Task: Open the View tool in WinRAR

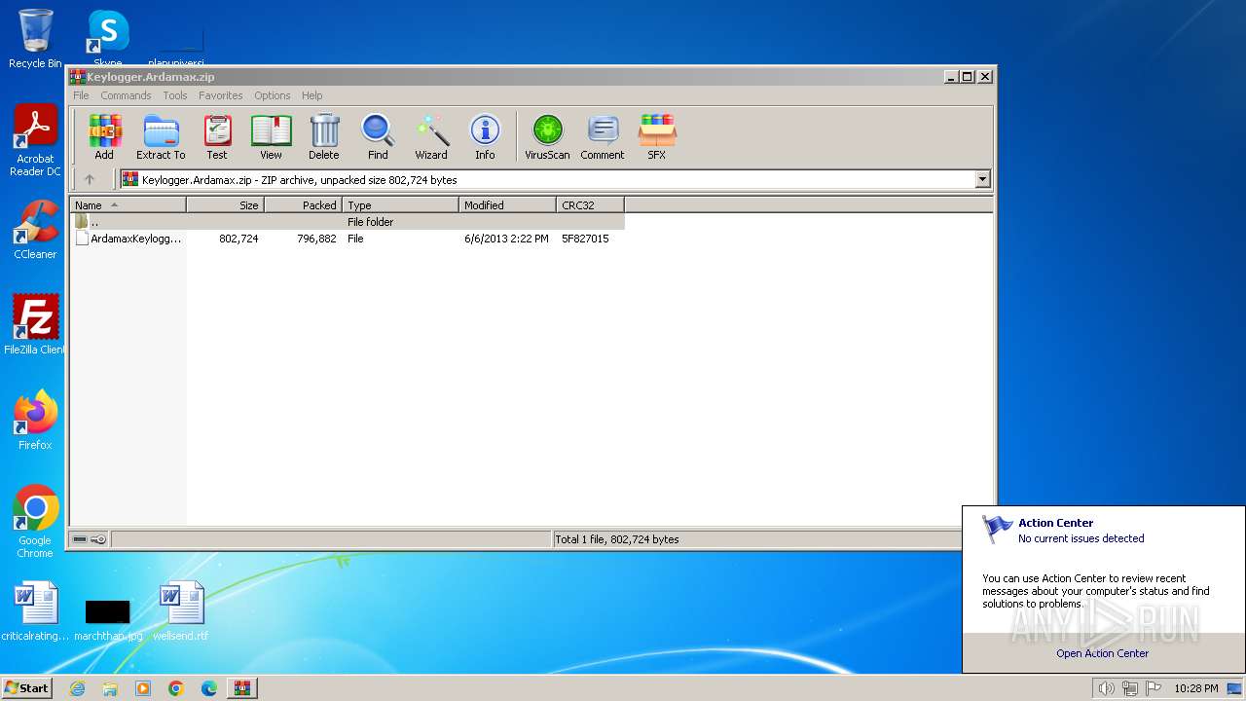Action: click(271, 136)
